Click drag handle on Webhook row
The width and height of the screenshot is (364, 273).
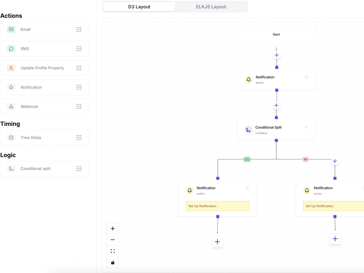[79, 107]
